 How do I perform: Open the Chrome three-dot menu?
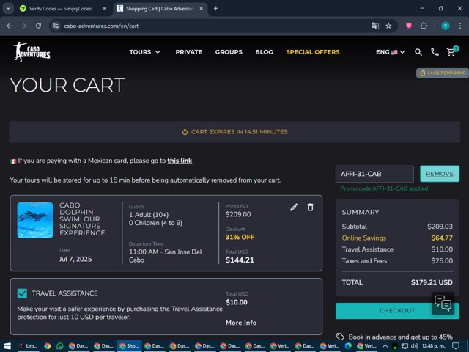point(460,26)
